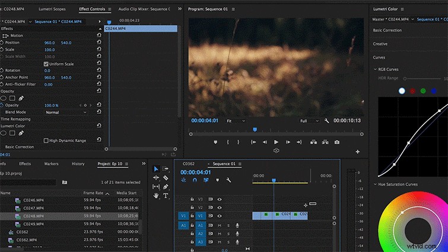Reset the Position parameter
The image size is (448, 252).
pyautogui.click(x=99, y=42)
